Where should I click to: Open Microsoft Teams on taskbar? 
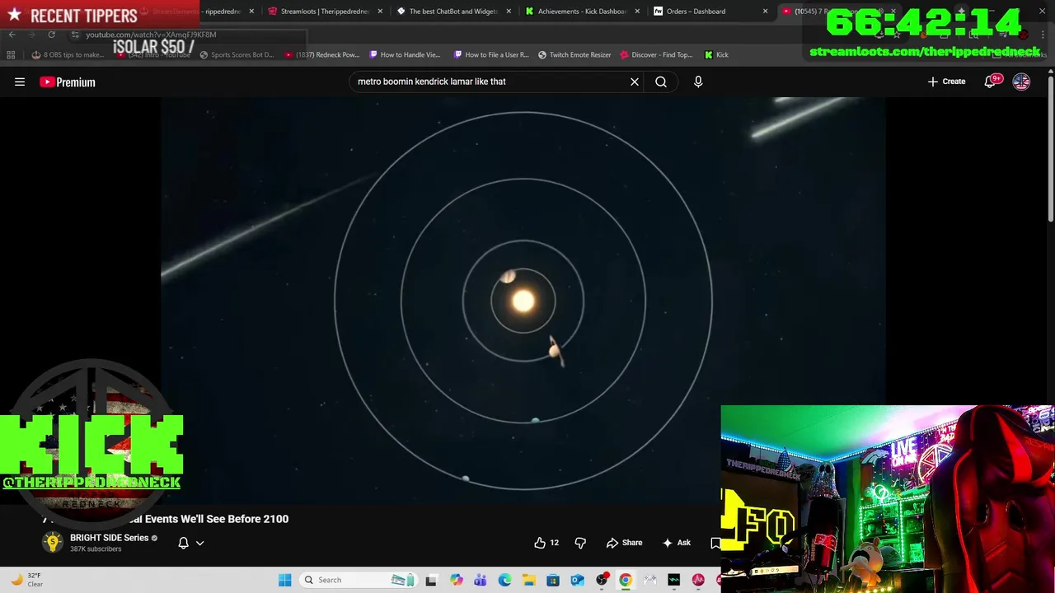tap(480, 580)
